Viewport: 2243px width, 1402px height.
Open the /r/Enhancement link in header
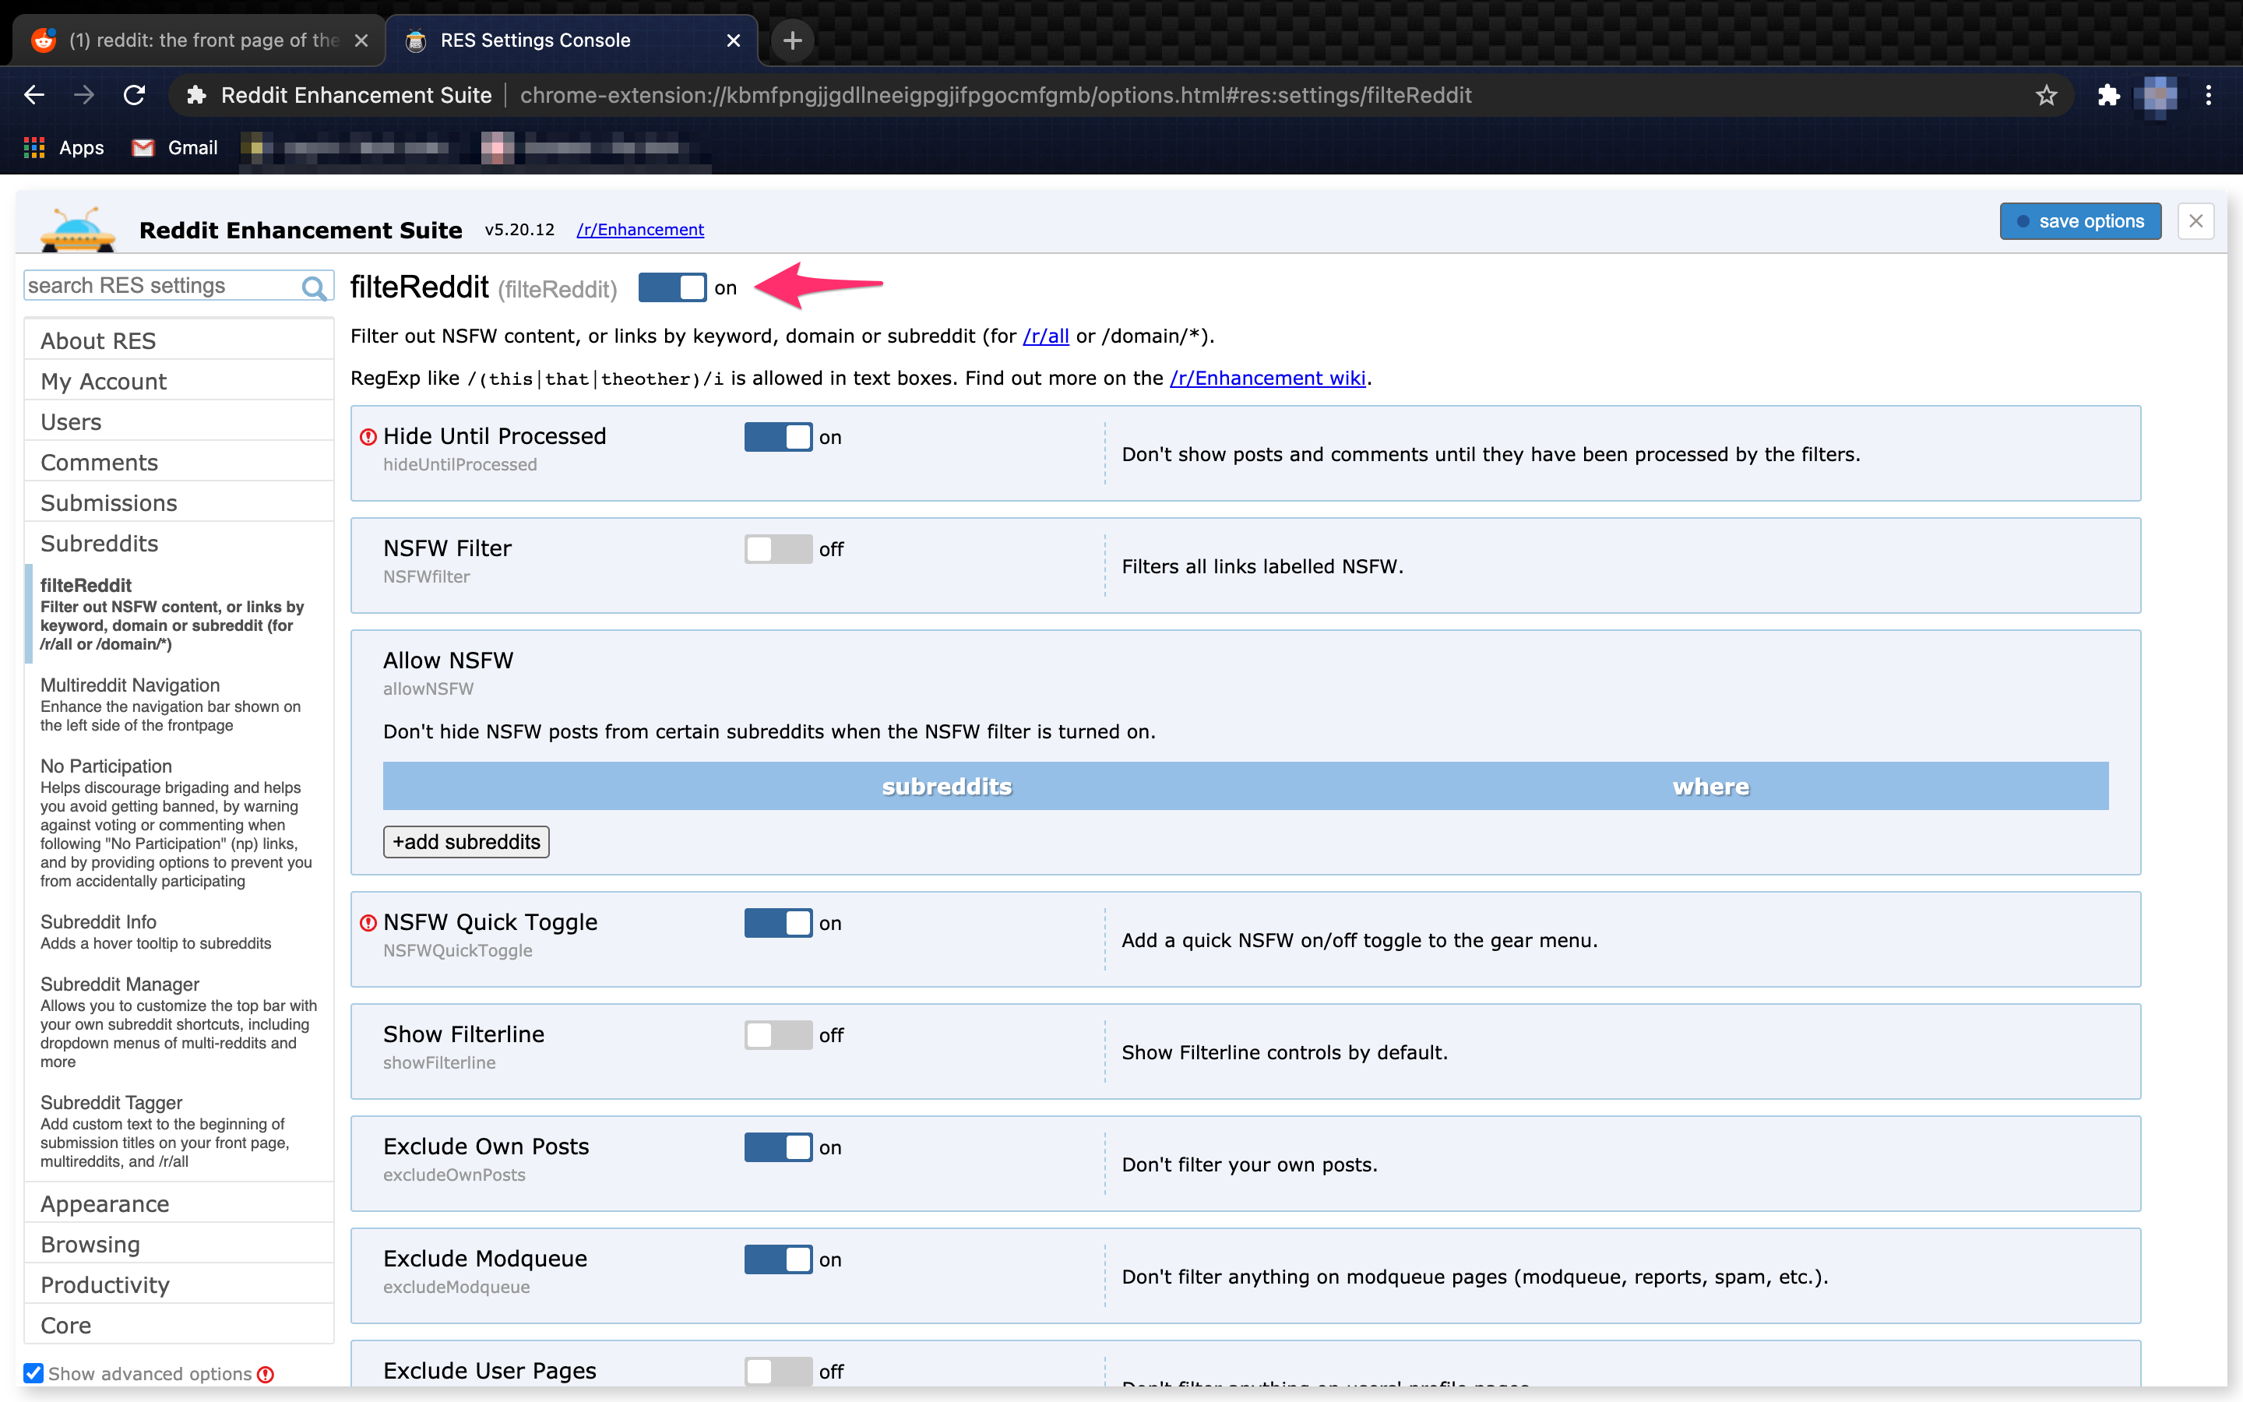click(x=640, y=229)
